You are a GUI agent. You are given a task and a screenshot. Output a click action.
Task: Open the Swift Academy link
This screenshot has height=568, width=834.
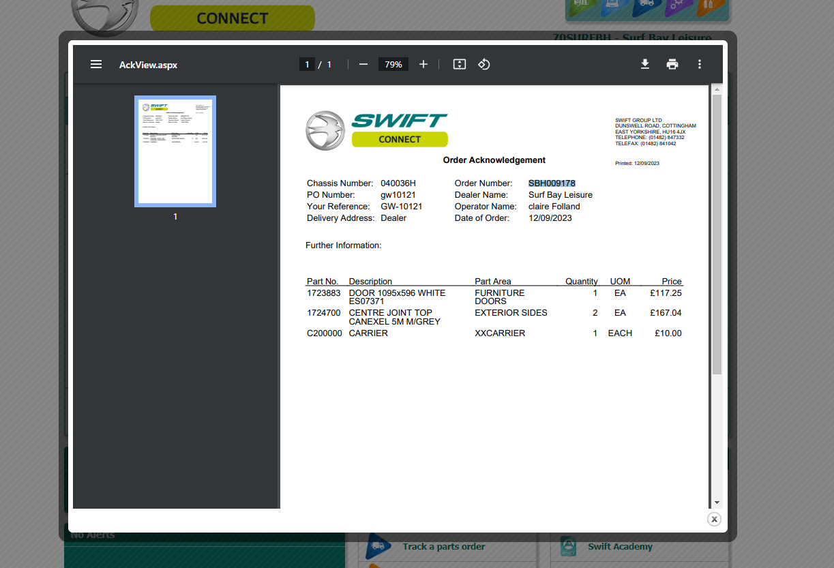pos(620,546)
